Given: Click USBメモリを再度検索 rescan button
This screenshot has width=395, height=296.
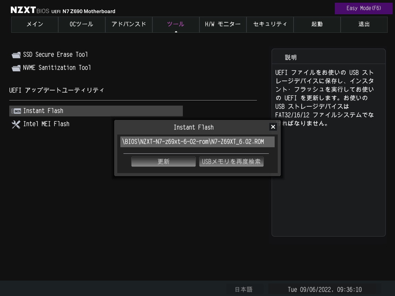Looking at the screenshot, I should (231, 161).
